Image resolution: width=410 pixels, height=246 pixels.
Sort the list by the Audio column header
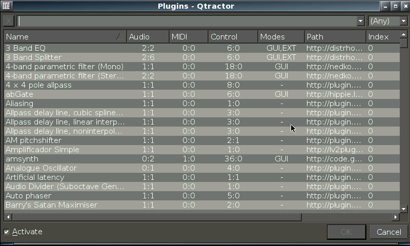[x=148, y=36]
